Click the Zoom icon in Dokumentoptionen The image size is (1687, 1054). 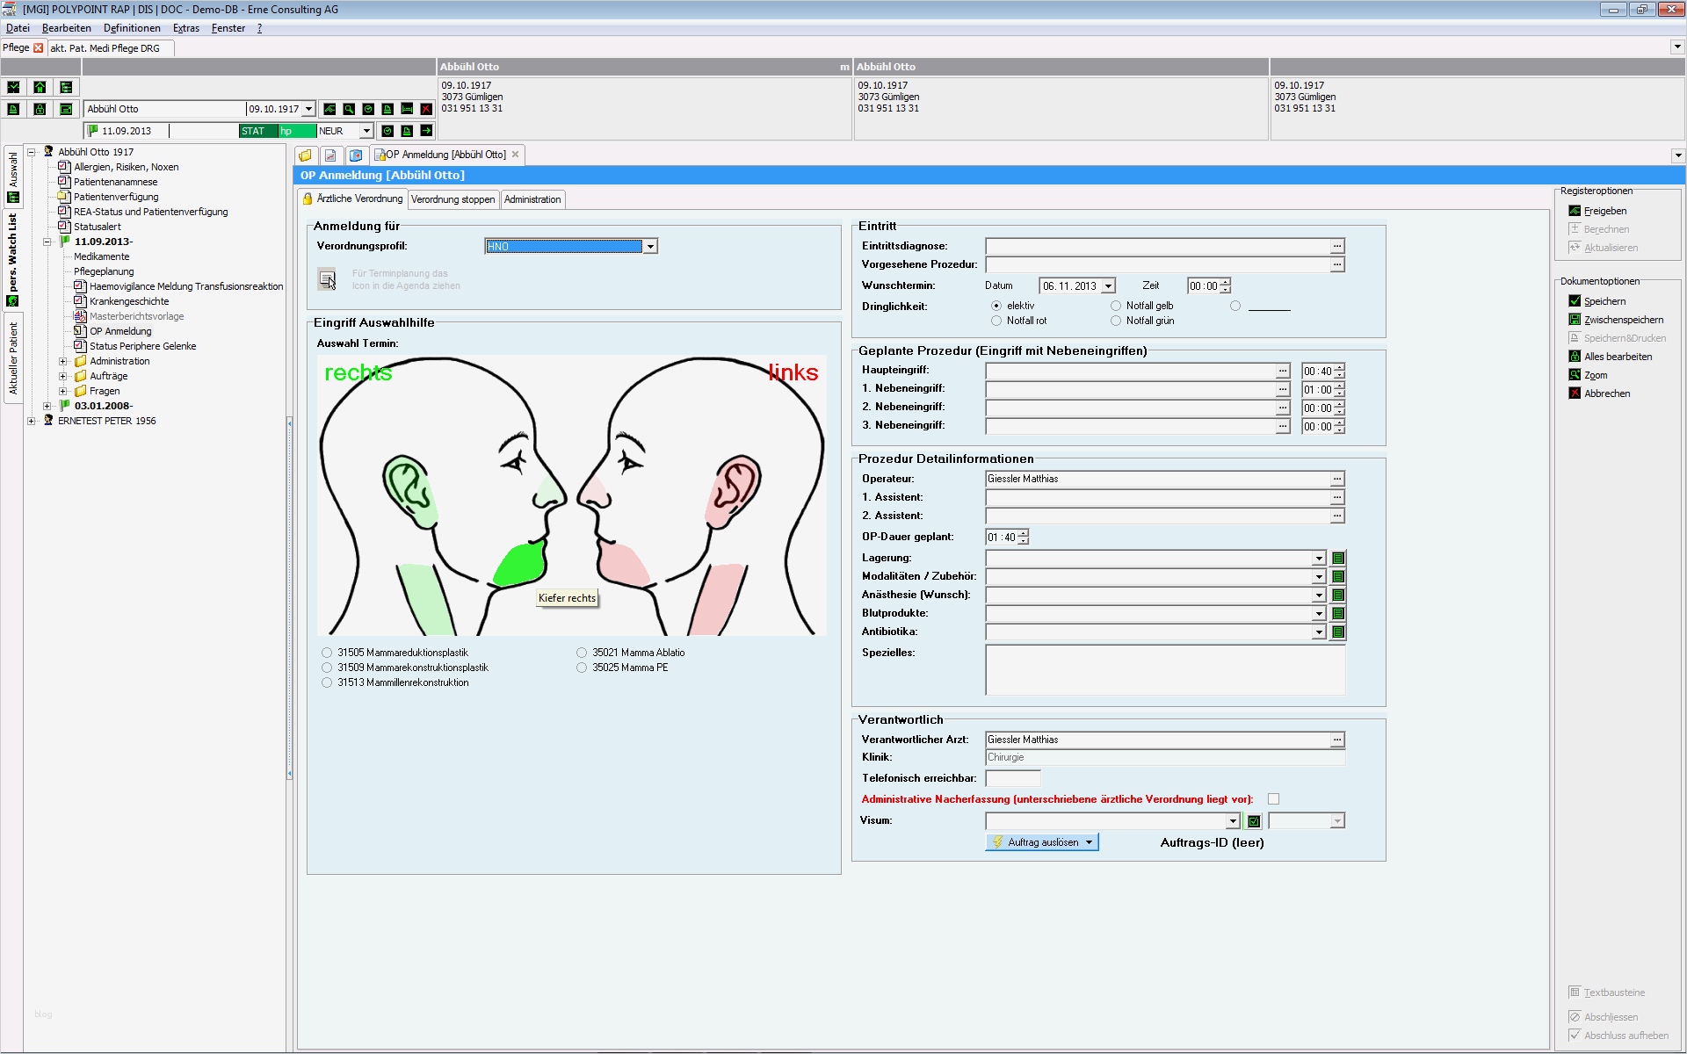1575,375
